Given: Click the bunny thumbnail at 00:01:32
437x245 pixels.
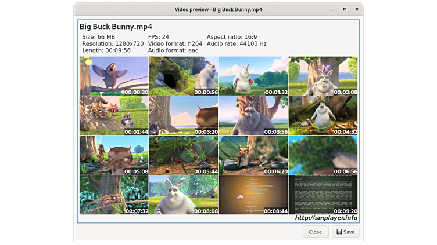Looking at the screenshot, I should click(253, 76).
